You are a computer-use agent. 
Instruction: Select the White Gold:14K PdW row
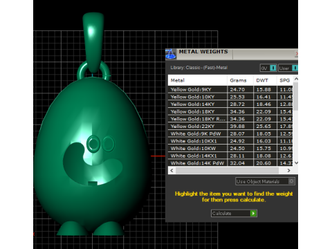[x=230, y=163]
